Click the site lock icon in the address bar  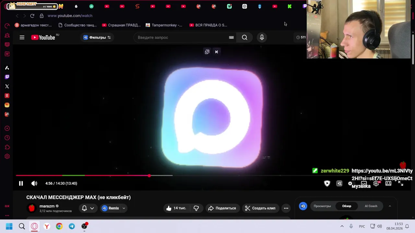(x=41, y=16)
